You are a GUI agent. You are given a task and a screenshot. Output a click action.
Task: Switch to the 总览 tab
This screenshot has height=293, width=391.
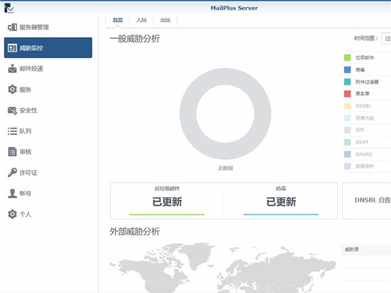(118, 20)
